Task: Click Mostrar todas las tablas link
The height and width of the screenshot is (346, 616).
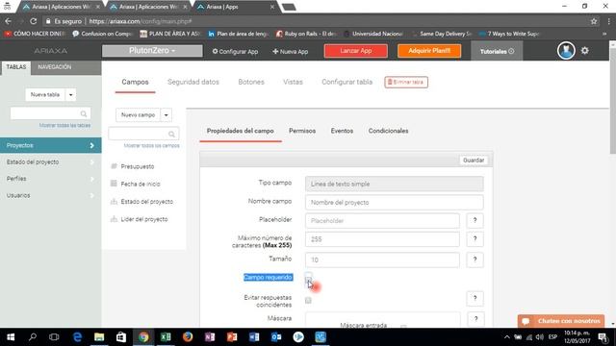Action: coord(64,125)
